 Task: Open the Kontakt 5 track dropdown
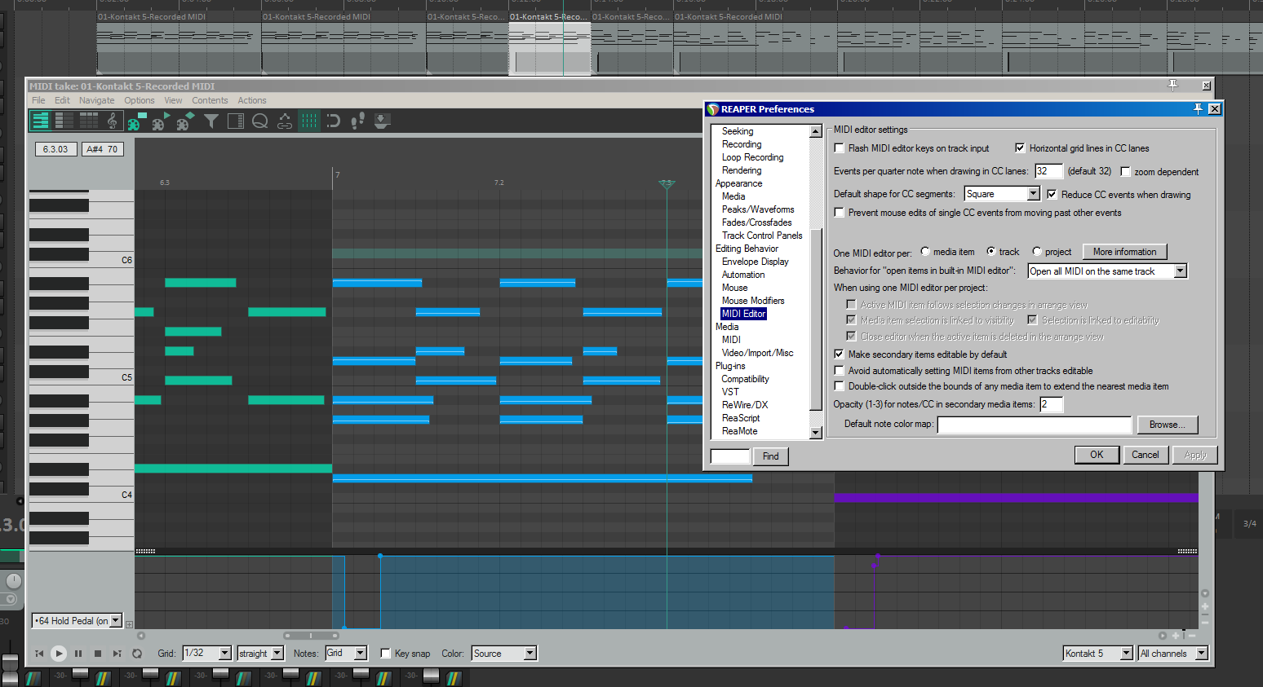[1098, 654]
